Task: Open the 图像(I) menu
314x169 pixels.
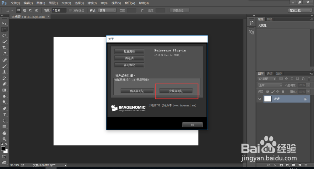Action: 41,3
